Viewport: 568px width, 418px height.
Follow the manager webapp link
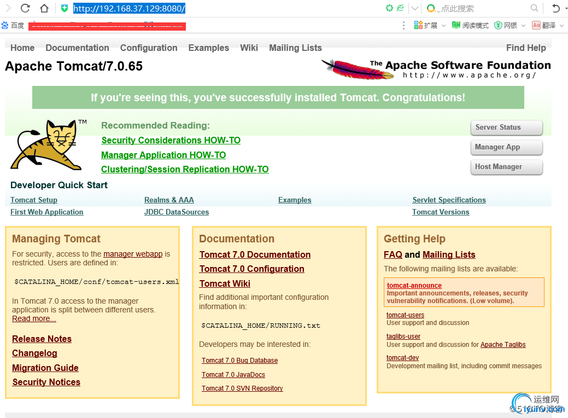click(133, 254)
